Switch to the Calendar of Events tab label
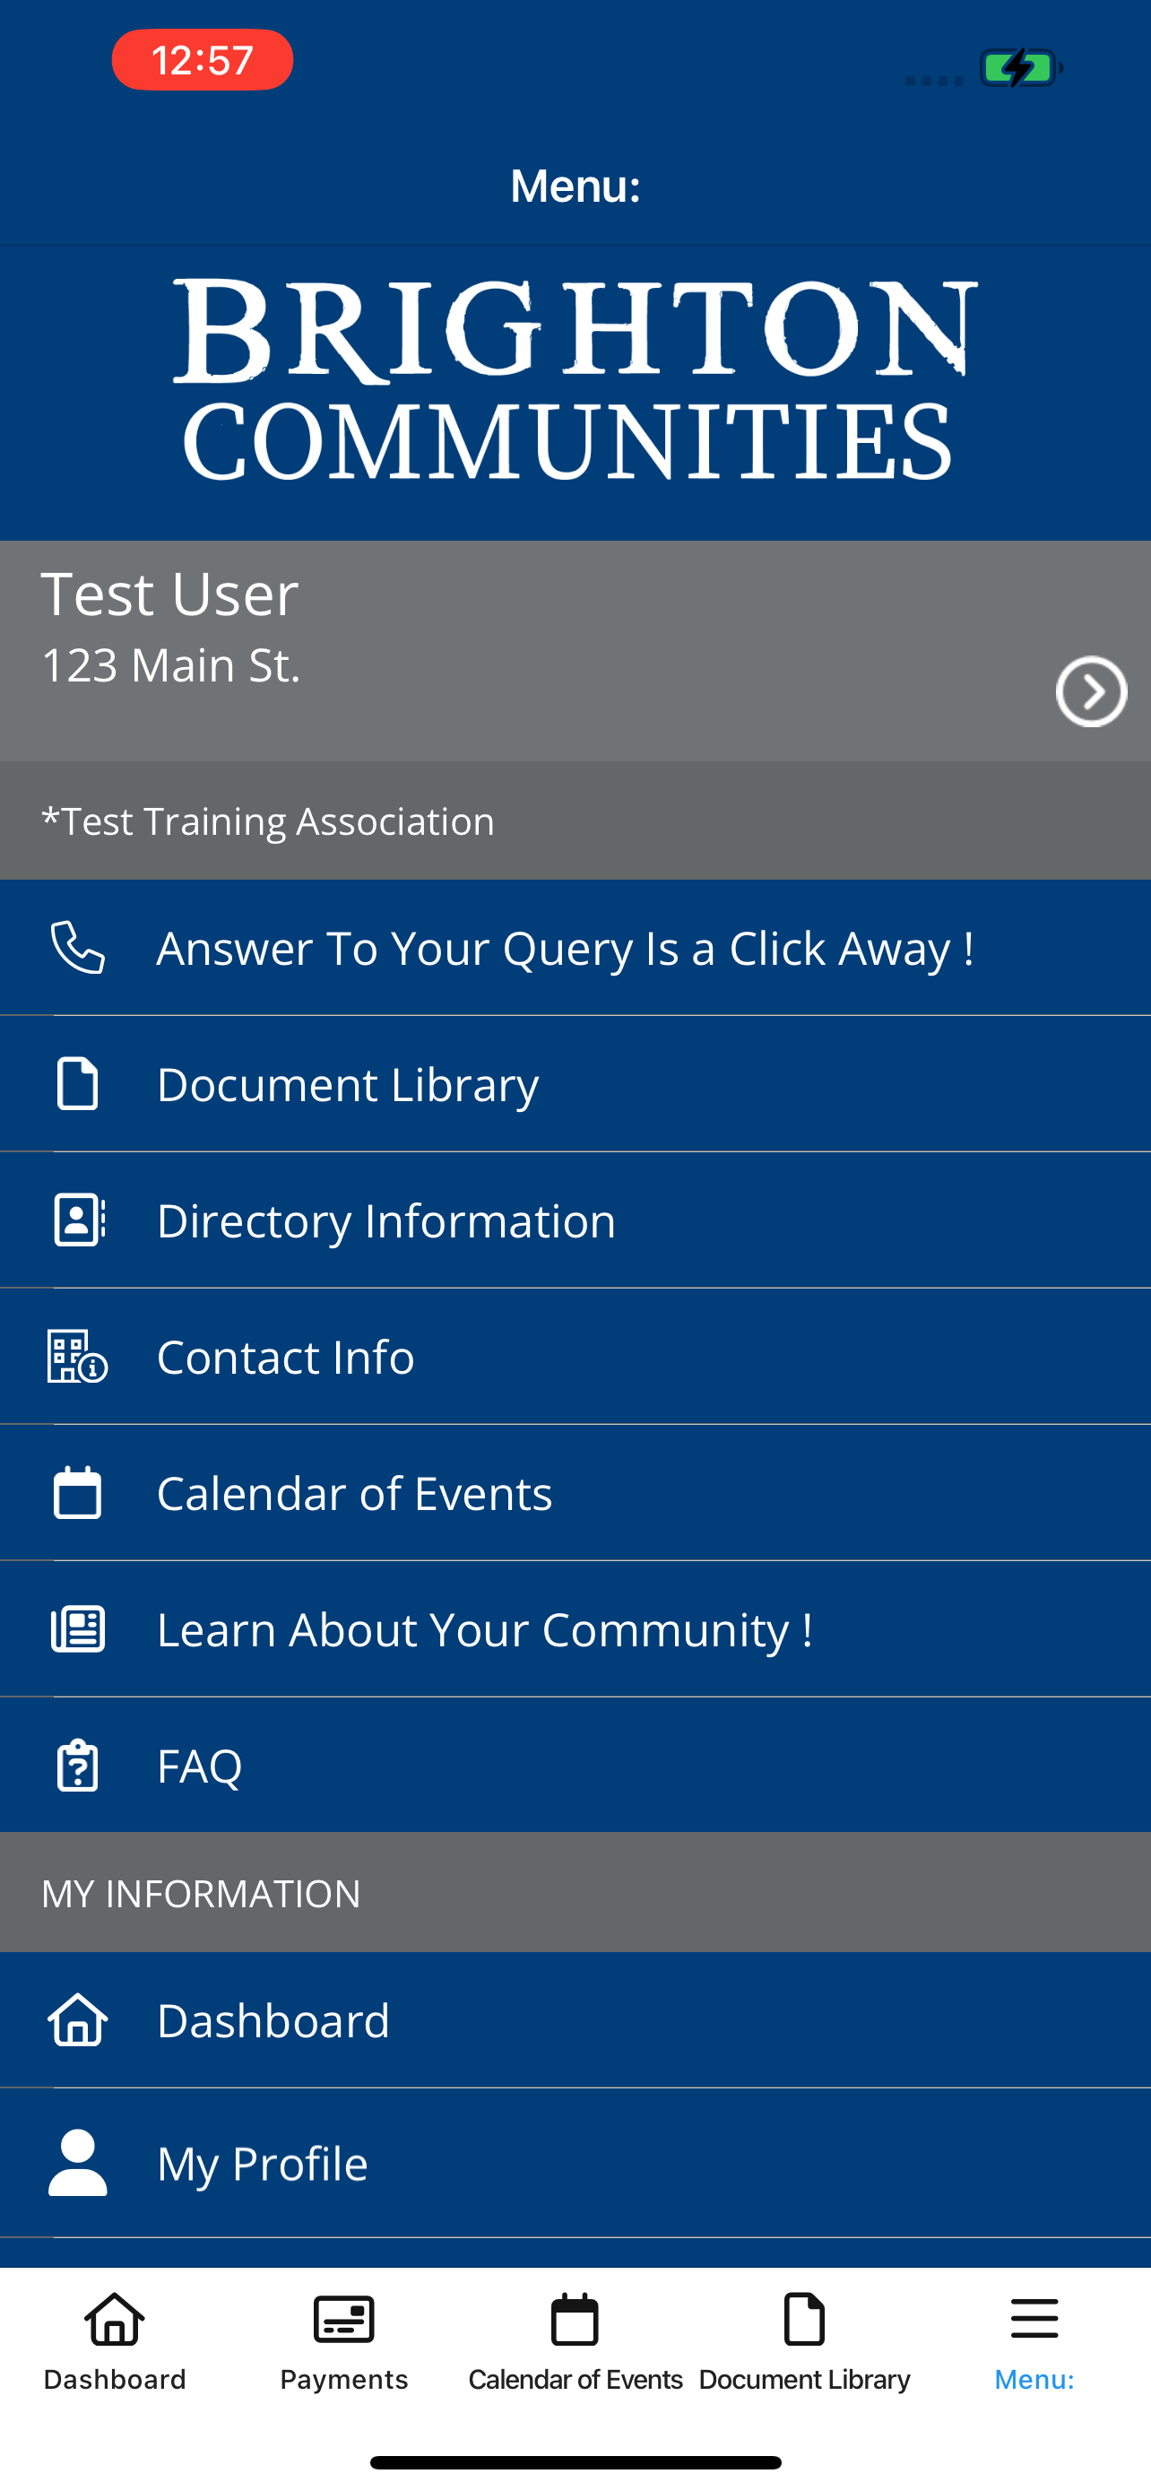This screenshot has width=1151, height=2491. 575,2379
